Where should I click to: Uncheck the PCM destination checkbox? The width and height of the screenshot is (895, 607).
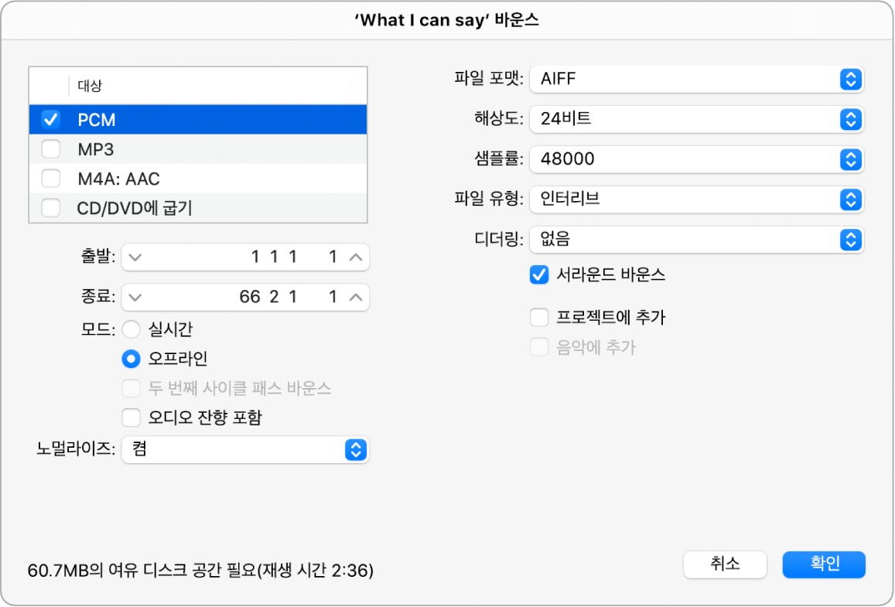pos(51,119)
